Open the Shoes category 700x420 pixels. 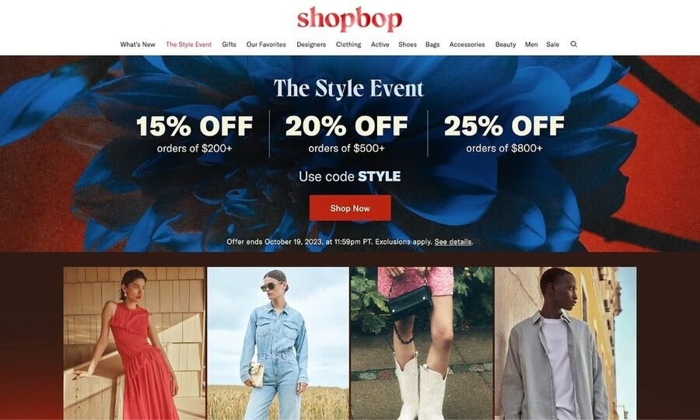[407, 44]
